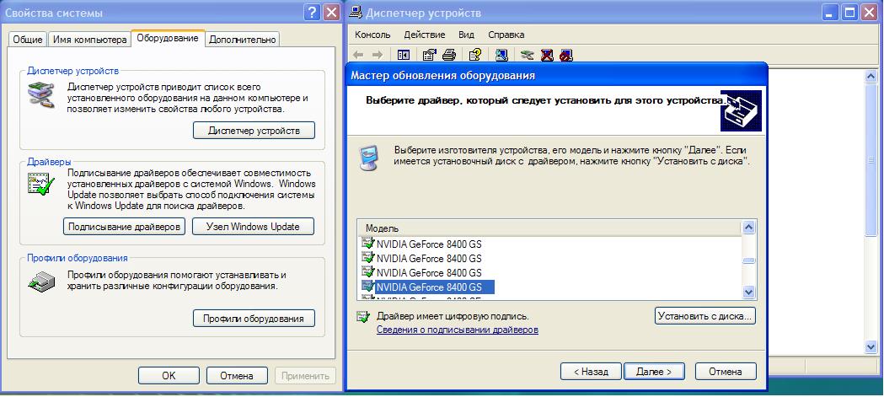884x397 pixels.
Task: Click the Узел Windows Update button
Action: pyautogui.click(x=253, y=227)
